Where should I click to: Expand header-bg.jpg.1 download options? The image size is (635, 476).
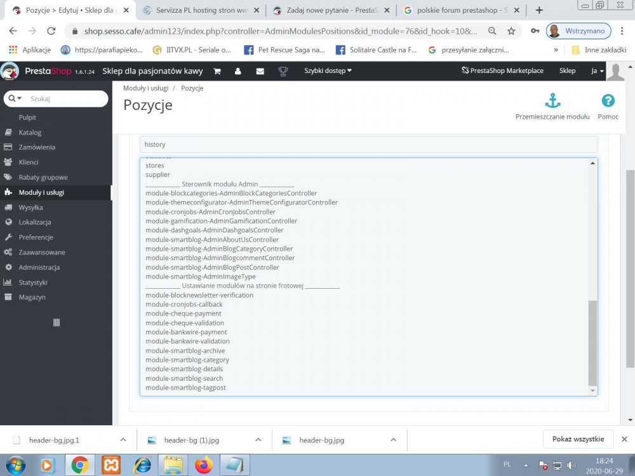(123, 440)
